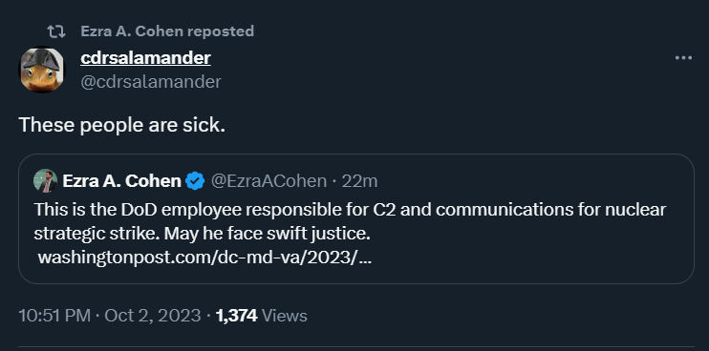Click the 22m timestamp

click(359, 181)
